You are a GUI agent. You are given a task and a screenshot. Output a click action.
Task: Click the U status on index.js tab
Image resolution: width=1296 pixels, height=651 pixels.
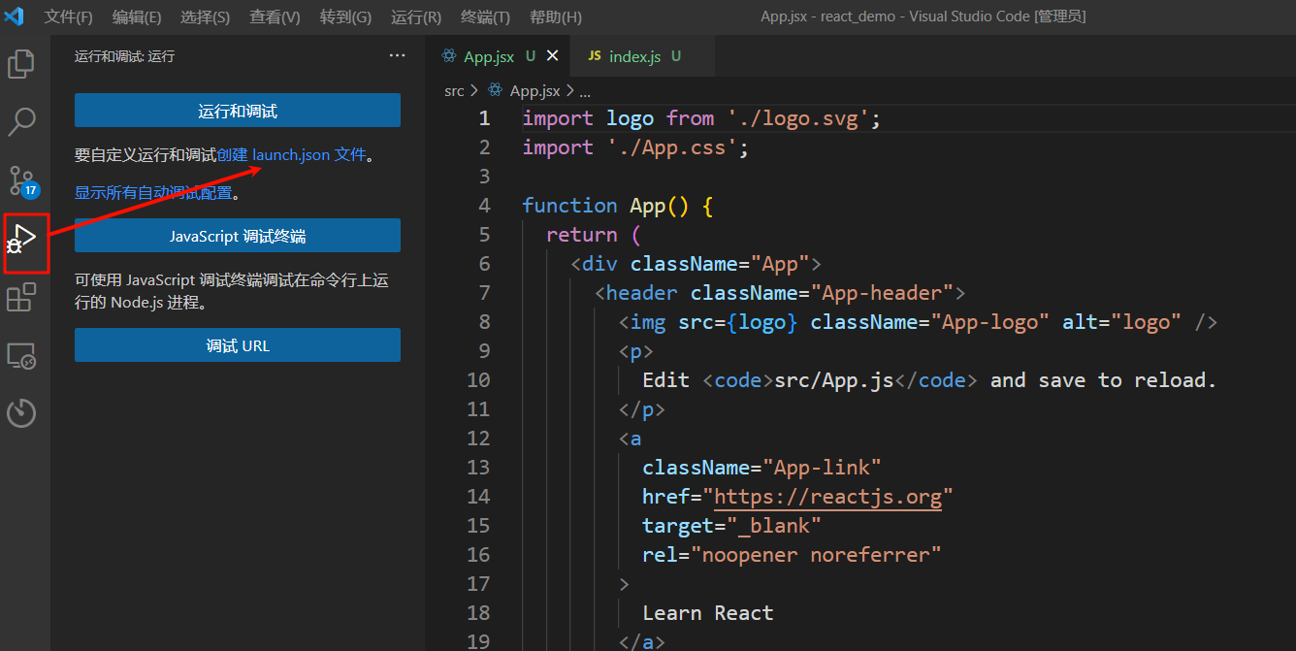coord(676,56)
